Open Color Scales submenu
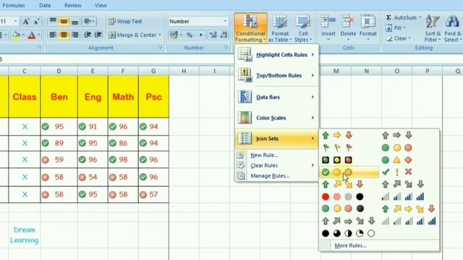The image size is (463, 260). 276,118
